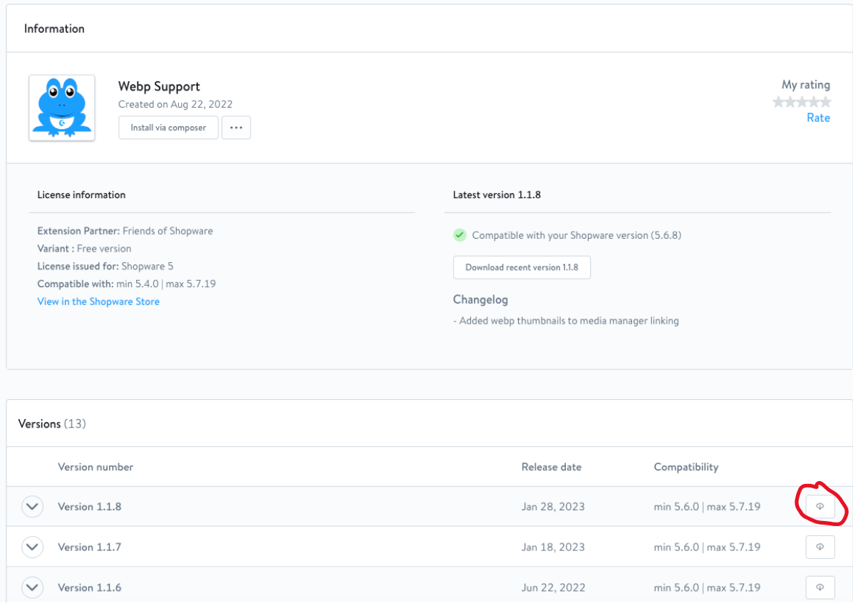853x603 pixels.
Task: Click the My rating label
Action: click(x=806, y=84)
